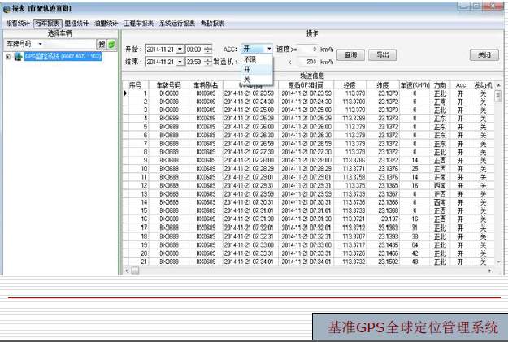Expand the GPS监控系统 tree node
The width and height of the screenshot is (508, 342).
coord(8,57)
